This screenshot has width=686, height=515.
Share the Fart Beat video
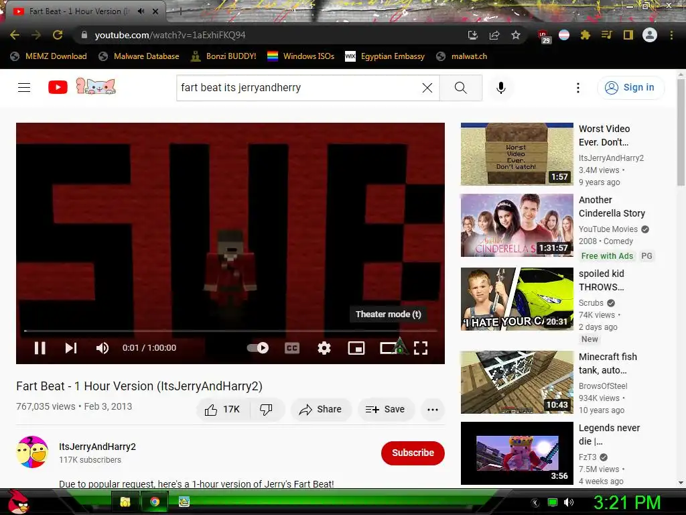click(320, 409)
